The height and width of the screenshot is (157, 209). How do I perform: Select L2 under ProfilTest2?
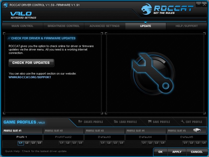point(68,143)
